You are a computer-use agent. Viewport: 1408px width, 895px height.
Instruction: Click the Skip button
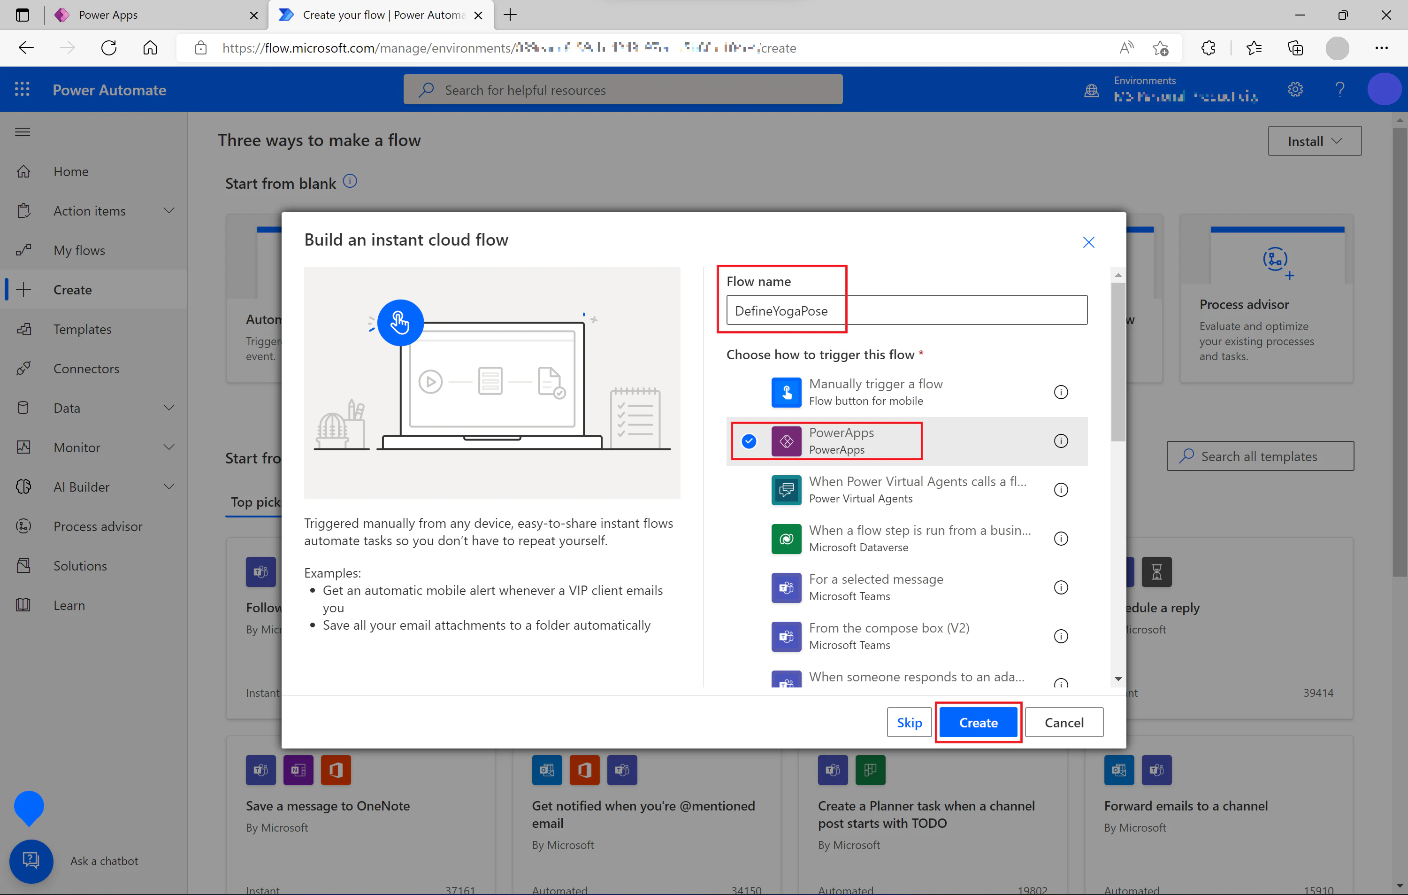[x=909, y=723]
